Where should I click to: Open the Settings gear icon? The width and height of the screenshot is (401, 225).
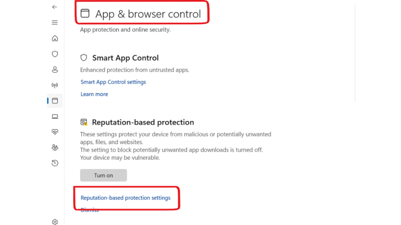coord(55,222)
